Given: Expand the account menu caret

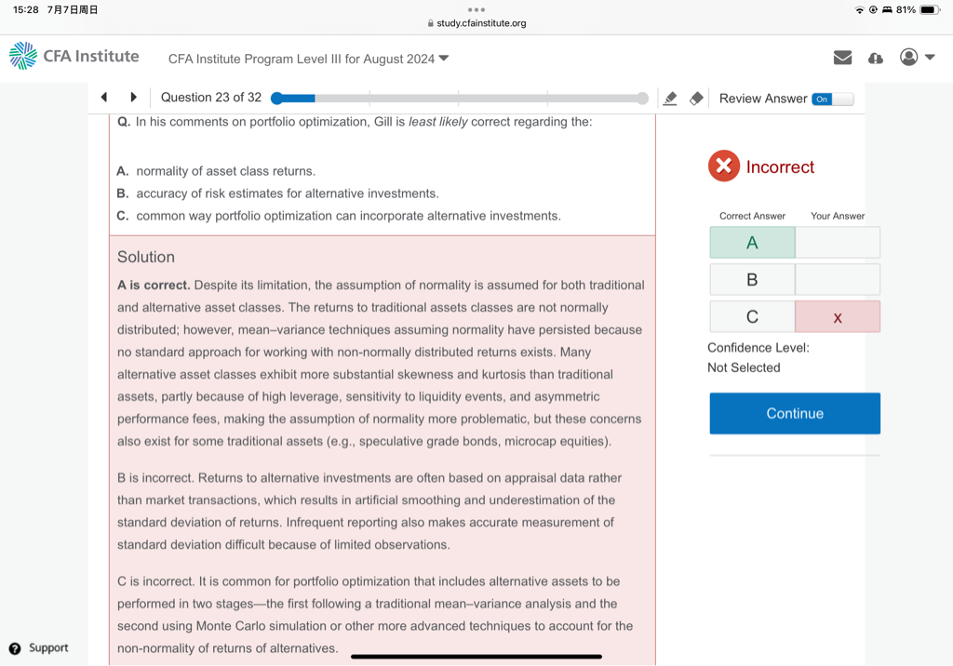Looking at the screenshot, I should click(930, 57).
